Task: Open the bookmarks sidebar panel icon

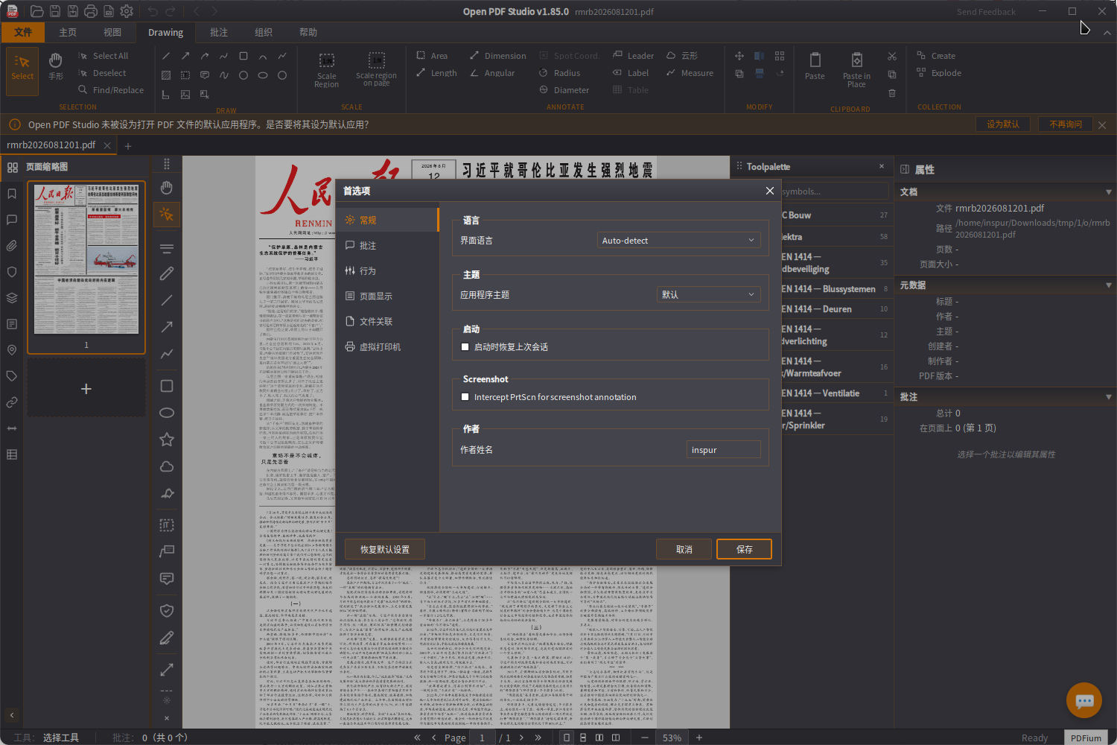Action: coord(12,194)
